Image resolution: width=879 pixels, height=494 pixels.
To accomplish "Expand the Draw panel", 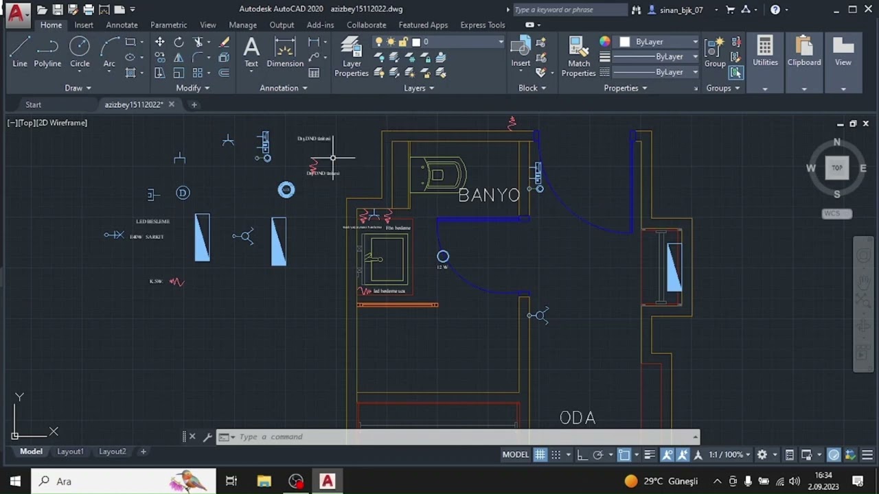I will (x=78, y=88).
